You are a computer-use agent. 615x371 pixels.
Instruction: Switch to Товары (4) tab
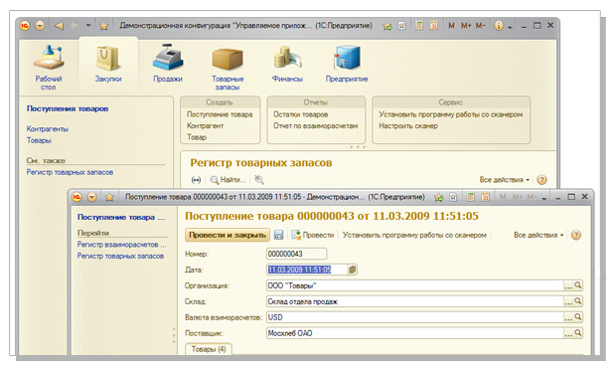pyautogui.click(x=209, y=349)
